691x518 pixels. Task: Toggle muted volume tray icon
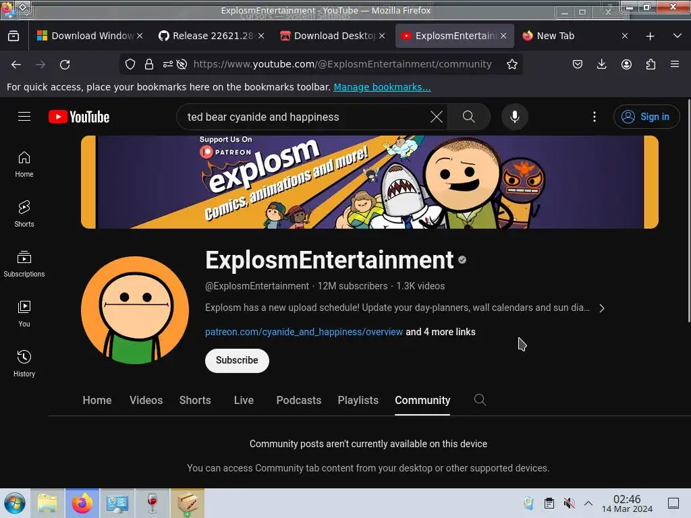pos(569,503)
